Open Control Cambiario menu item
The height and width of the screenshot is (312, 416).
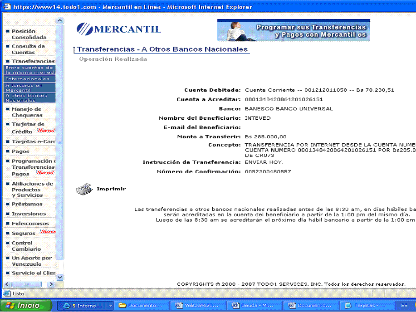point(26,246)
